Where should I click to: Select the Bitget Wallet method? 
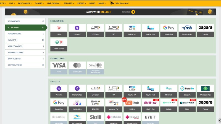[187, 106]
